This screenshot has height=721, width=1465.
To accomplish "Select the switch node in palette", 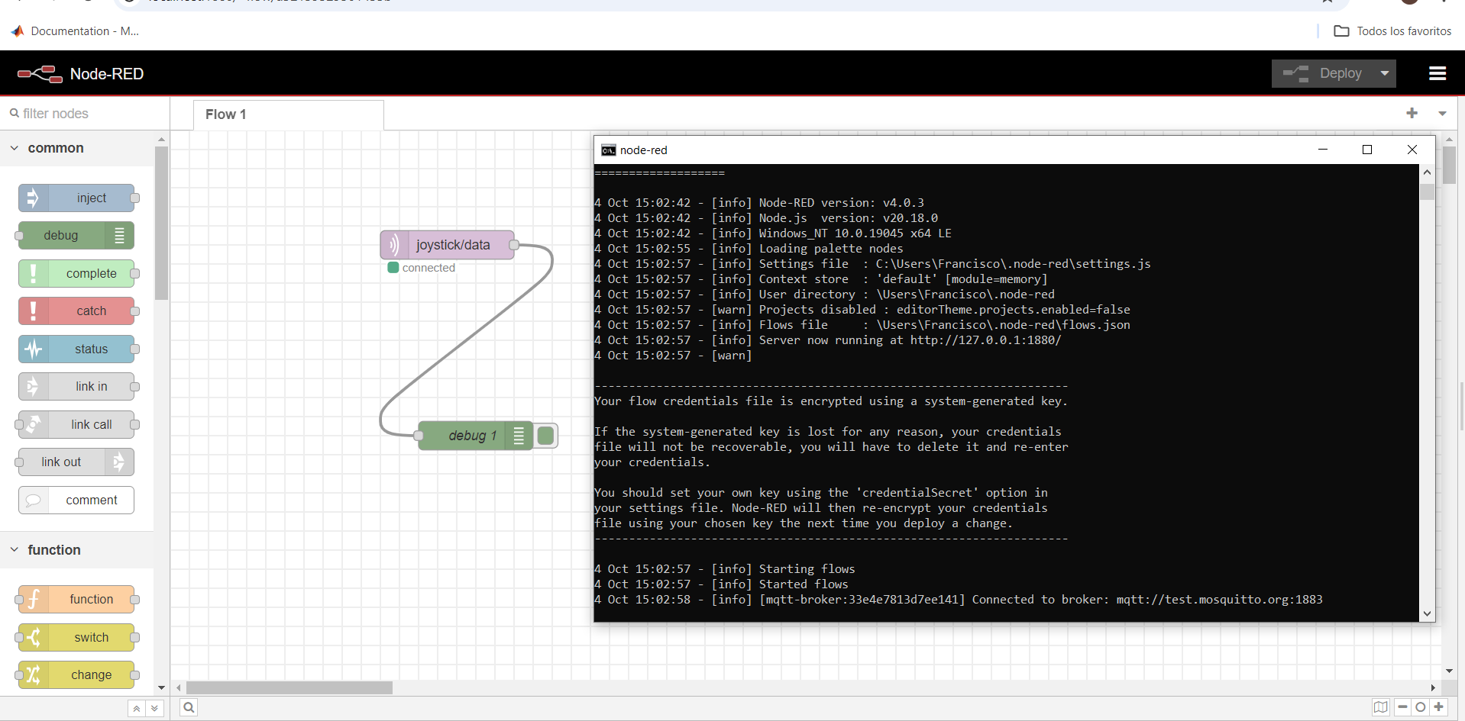I will click(x=76, y=637).
